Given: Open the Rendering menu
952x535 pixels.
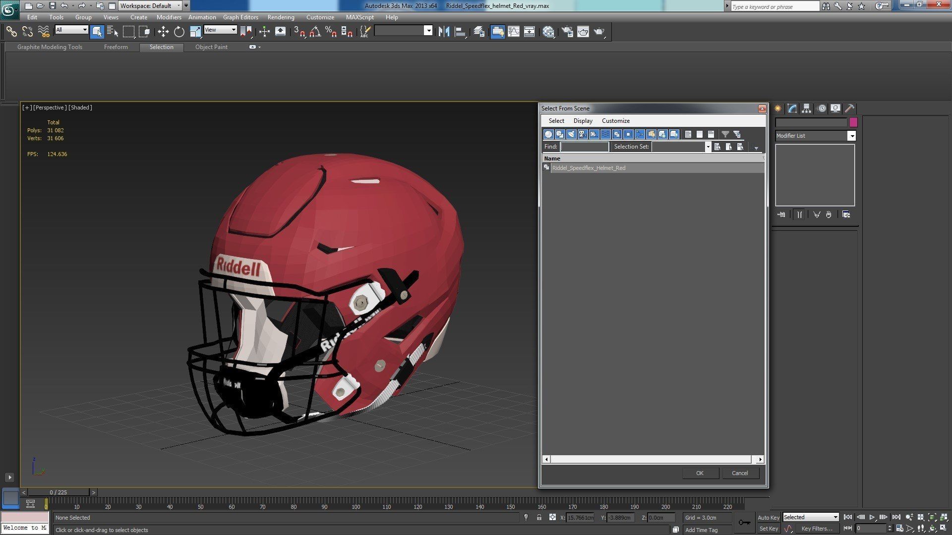Looking at the screenshot, I should (281, 17).
